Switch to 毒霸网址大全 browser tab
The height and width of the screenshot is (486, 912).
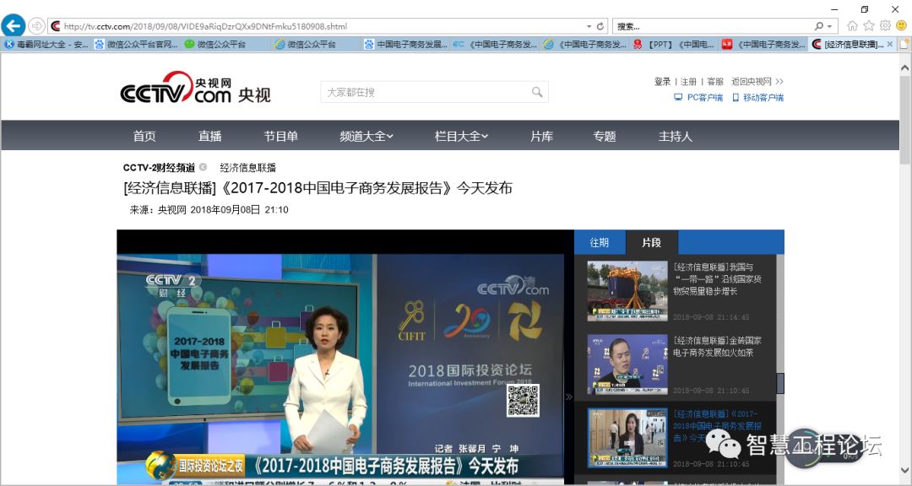[x=46, y=44]
